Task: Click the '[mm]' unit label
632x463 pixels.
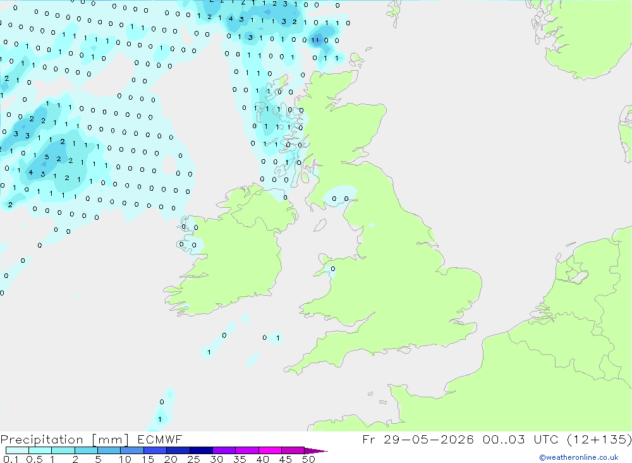Action: (111, 440)
